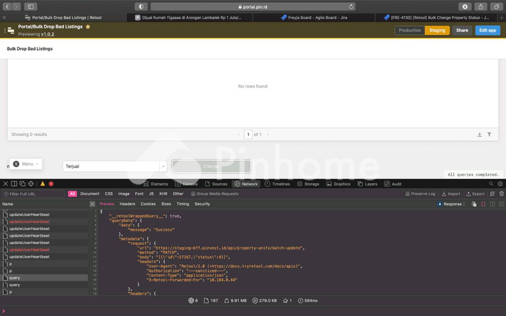Switch environment to Production

[409, 30]
